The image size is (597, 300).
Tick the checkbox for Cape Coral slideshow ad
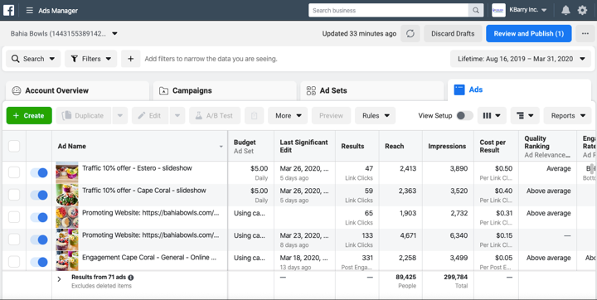point(14,195)
